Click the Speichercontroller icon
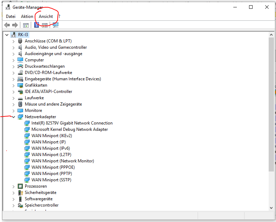The height and width of the screenshot is (222, 276). tap(20, 205)
